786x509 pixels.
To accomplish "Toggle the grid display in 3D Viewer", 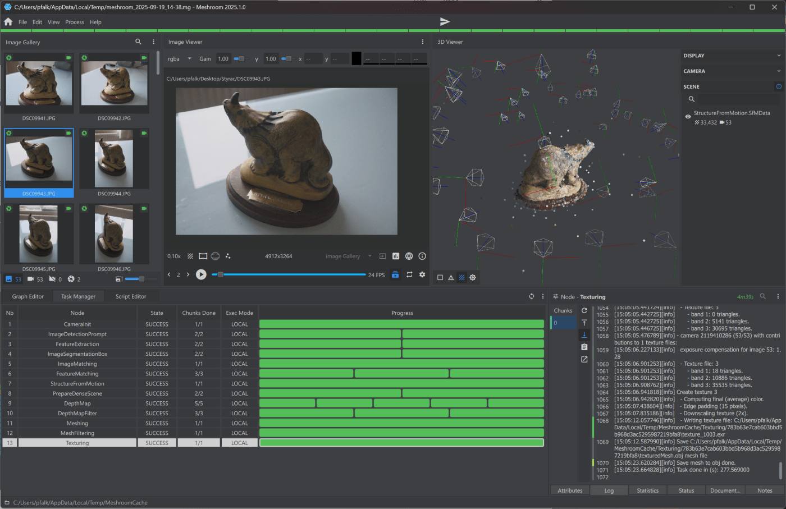I will click(461, 278).
